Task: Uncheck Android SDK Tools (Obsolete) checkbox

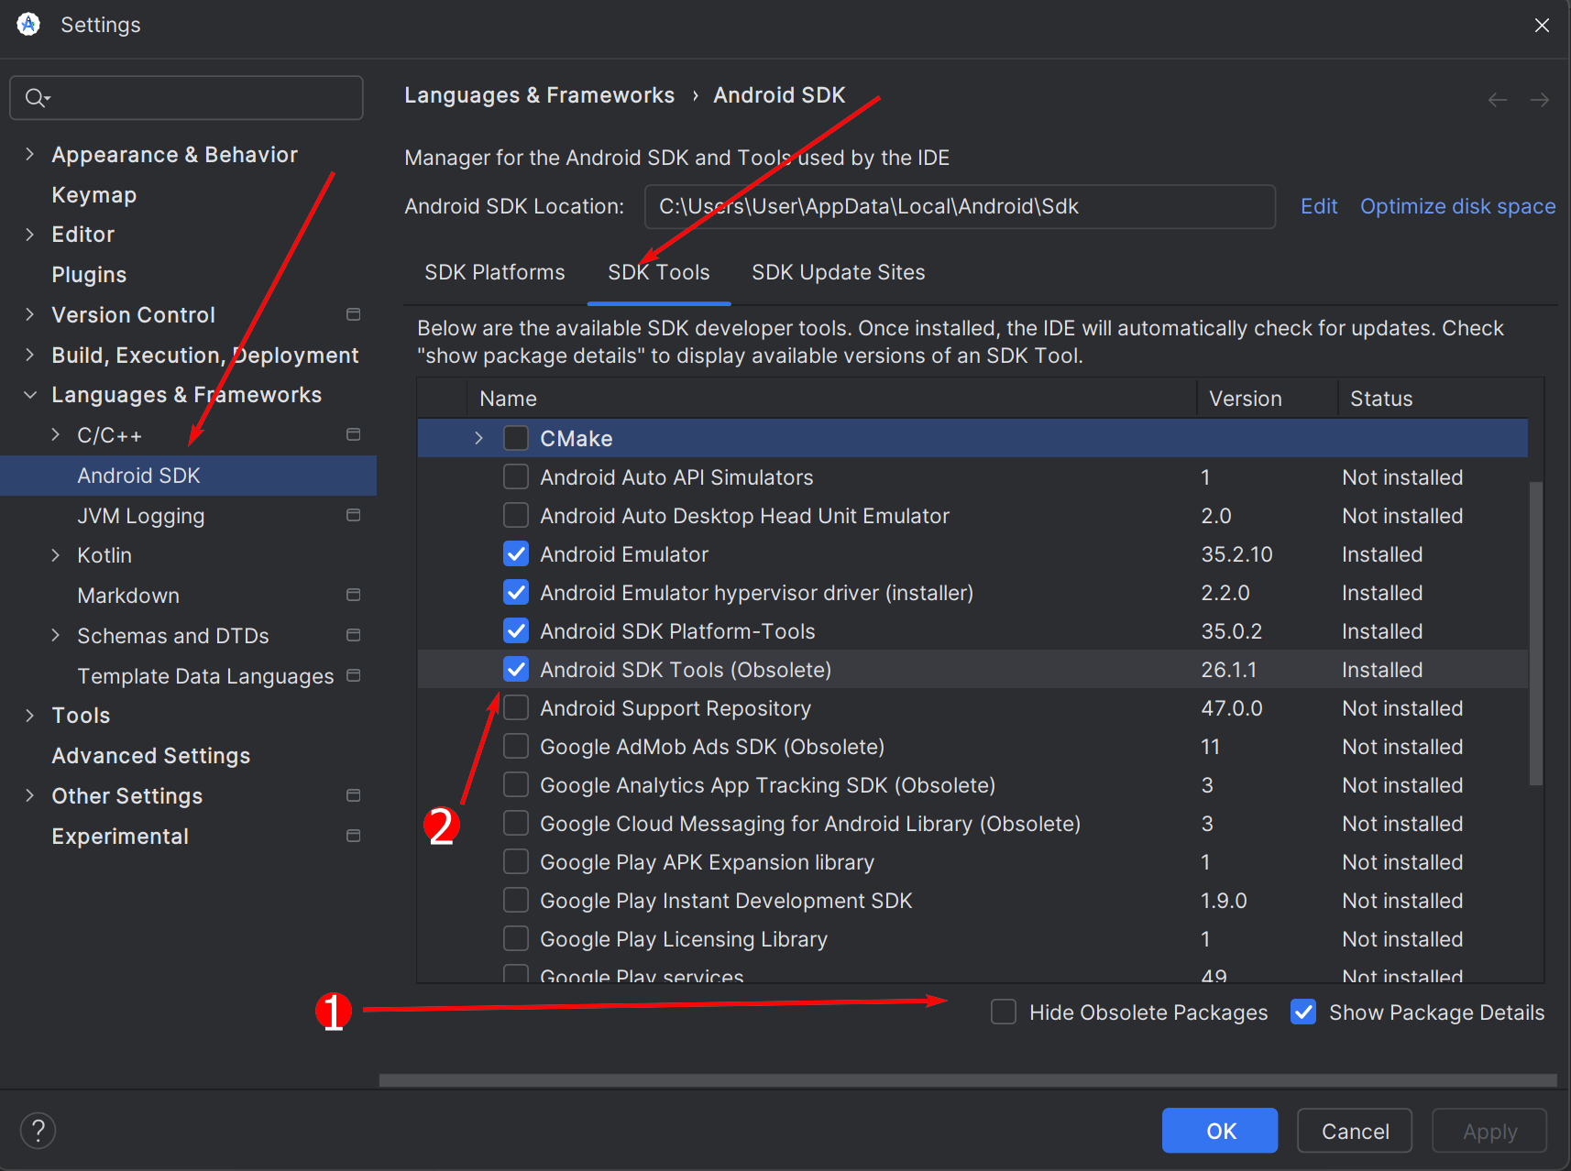Action: pyautogui.click(x=516, y=670)
